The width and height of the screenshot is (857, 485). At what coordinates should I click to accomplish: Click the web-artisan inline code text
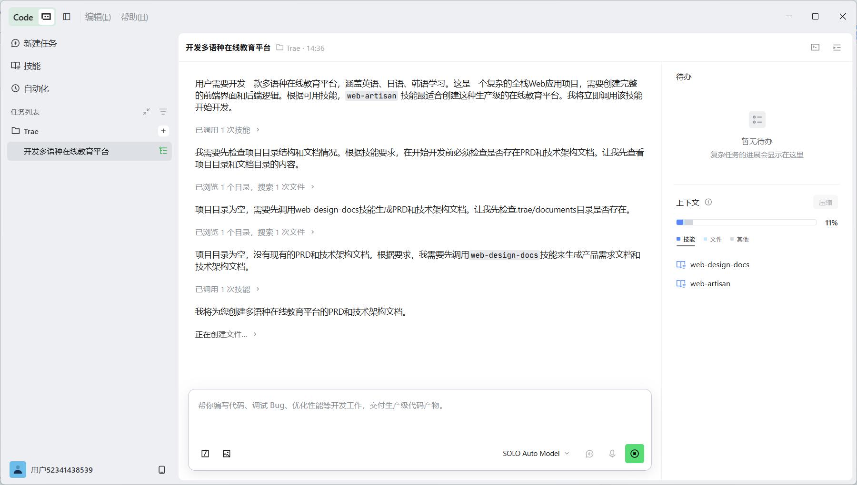click(371, 96)
